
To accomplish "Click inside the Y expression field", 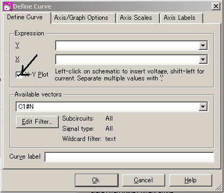I will pyautogui.click(x=127, y=46).
